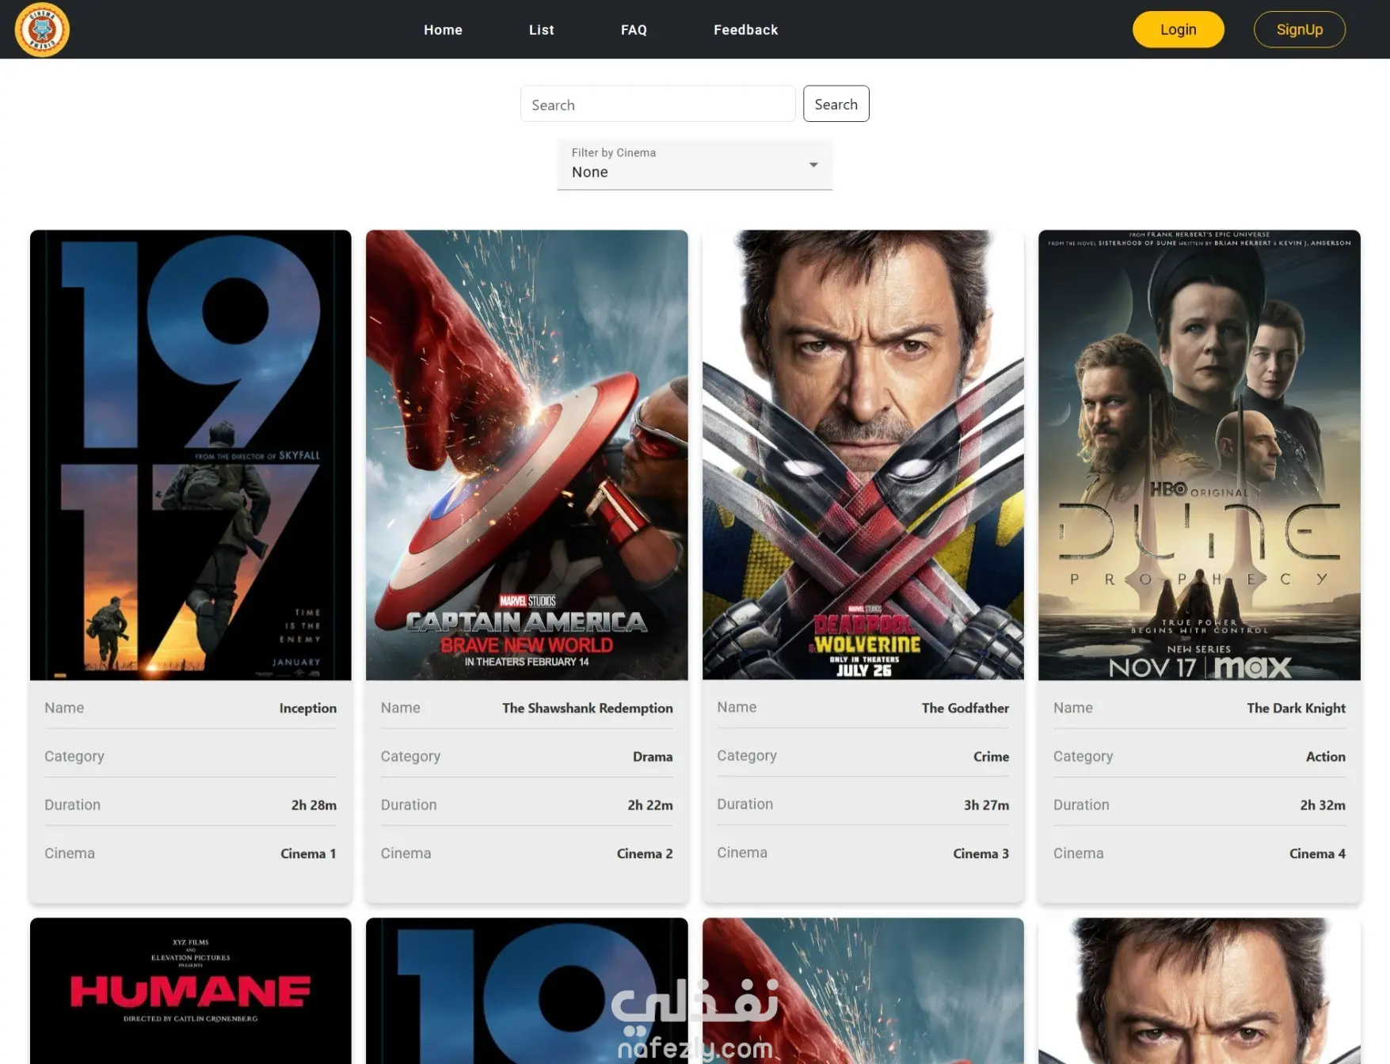
Task: Select the Cinema 2 value
Action: (x=645, y=853)
